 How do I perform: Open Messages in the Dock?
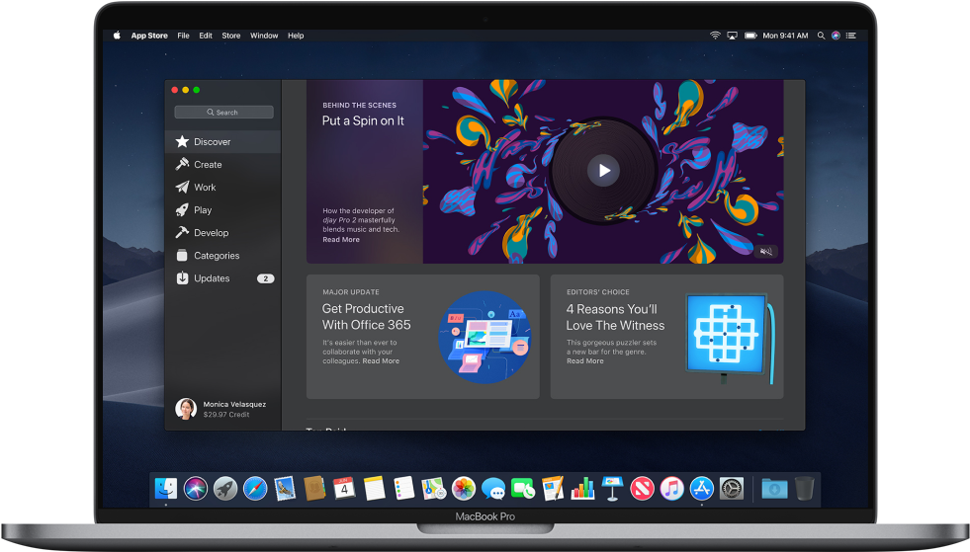click(x=493, y=489)
